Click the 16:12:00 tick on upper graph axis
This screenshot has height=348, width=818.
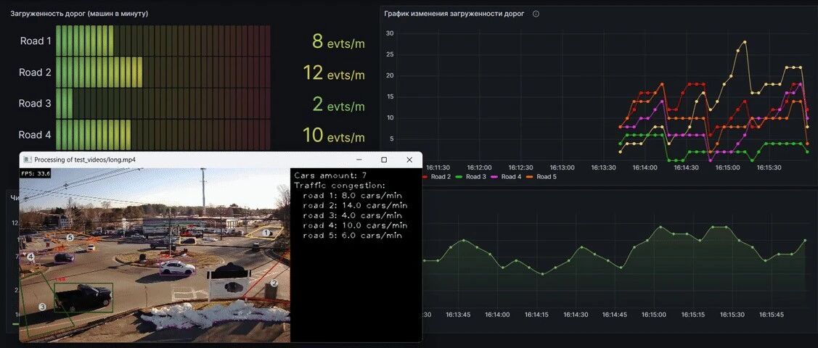[480, 167]
